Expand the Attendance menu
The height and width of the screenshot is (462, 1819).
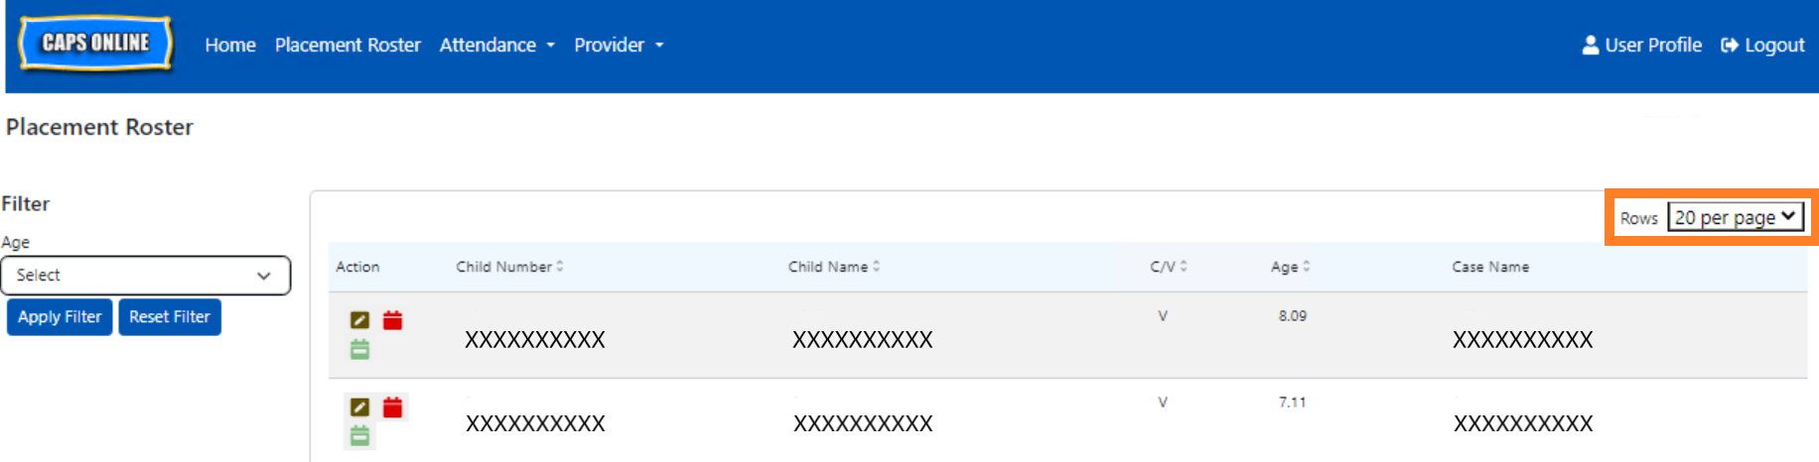tap(496, 45)
